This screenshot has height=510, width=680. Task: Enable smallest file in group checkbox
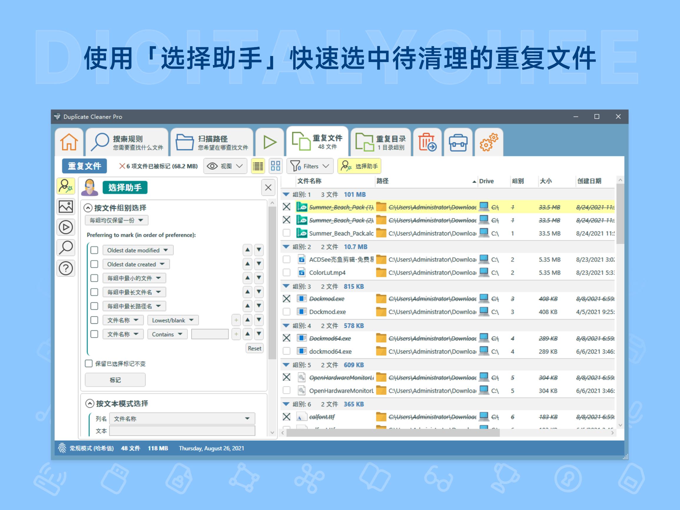point(94,278)
